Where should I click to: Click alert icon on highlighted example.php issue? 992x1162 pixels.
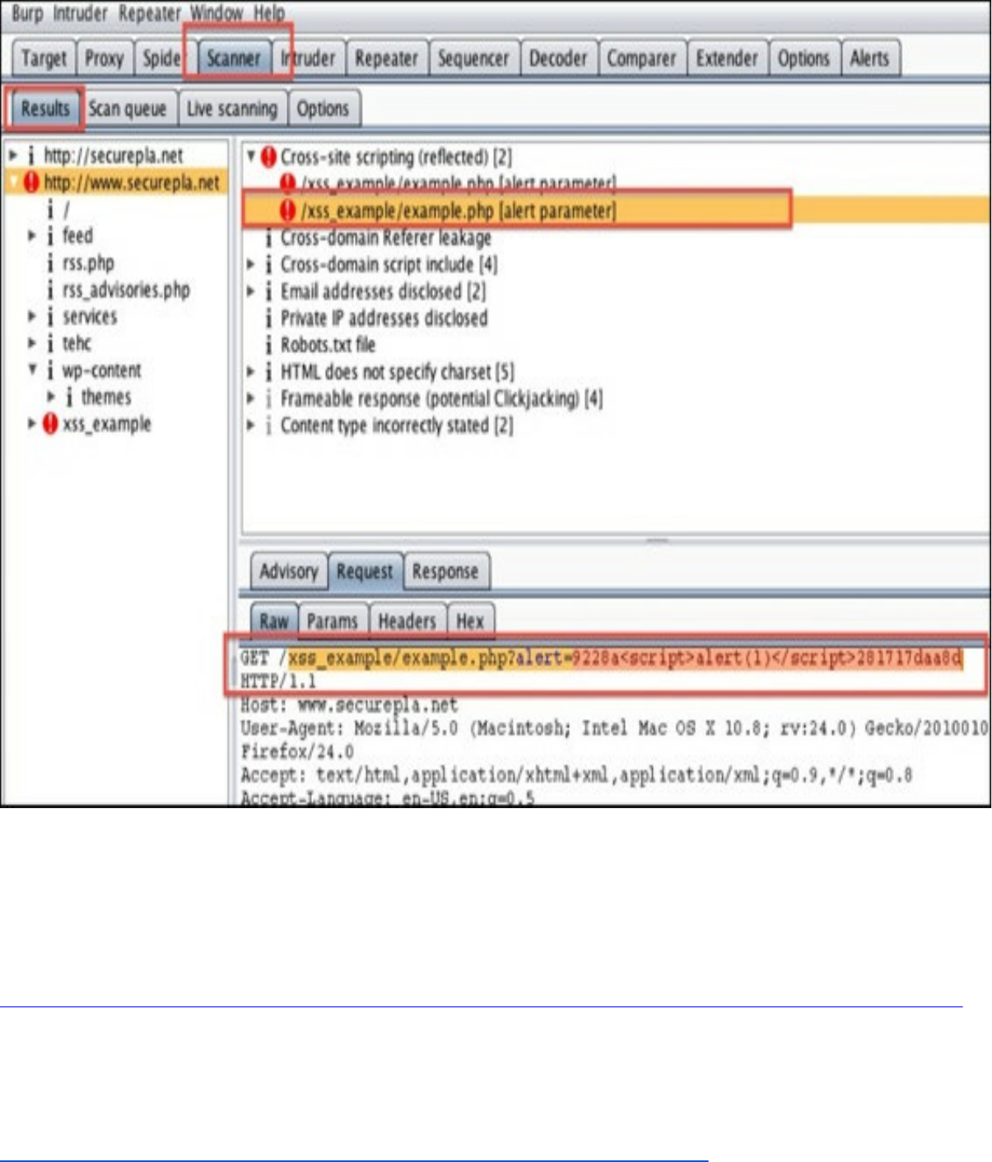(287, 211)
